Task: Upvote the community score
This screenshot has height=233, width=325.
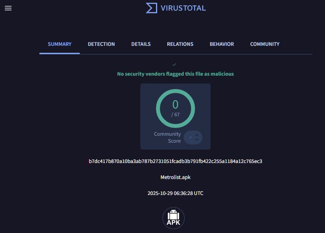Action: (x=197, y=134)
